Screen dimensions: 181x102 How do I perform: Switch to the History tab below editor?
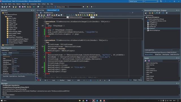[x=140, y=80]
